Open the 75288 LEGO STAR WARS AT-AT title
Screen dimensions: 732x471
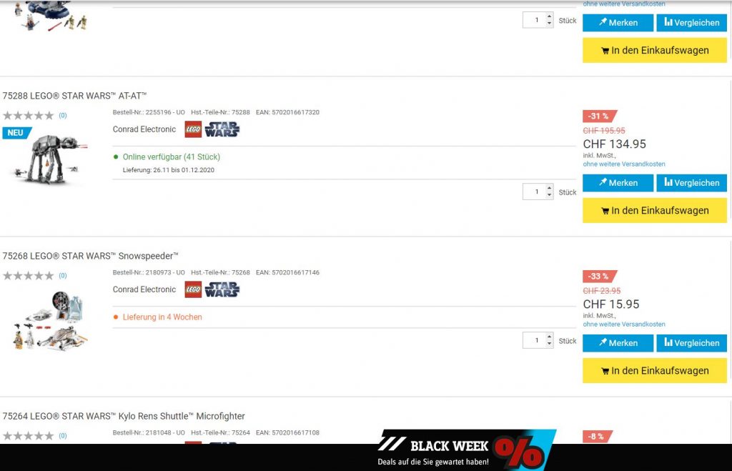coord(74,96)
